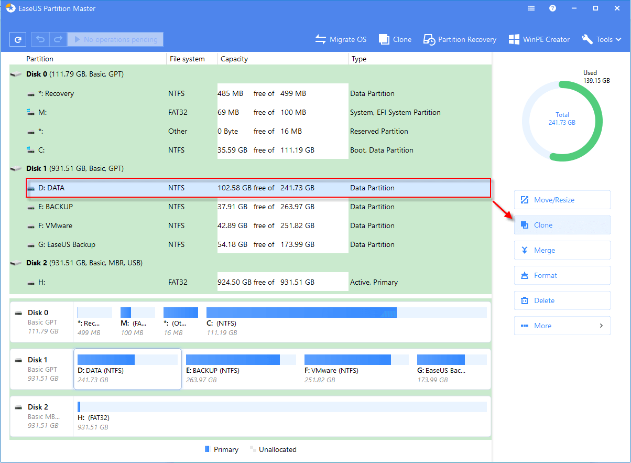Select the E: BACKUP partition row

[x=251, y=207]
